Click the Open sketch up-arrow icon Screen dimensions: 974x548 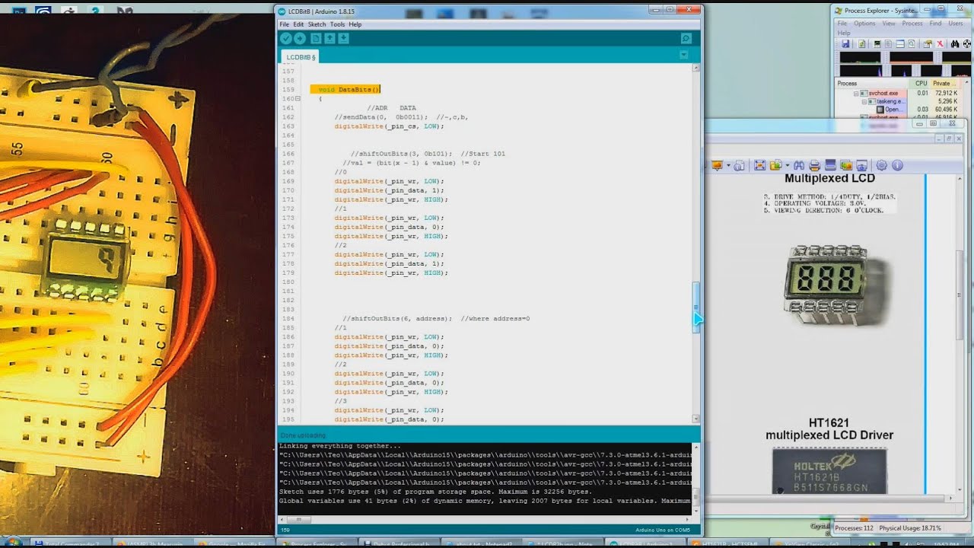pyautogui.click(x=329, y=38)
